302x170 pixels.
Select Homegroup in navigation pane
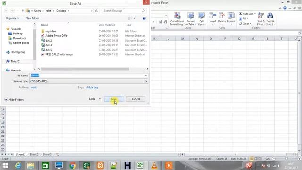click(18, 52)
